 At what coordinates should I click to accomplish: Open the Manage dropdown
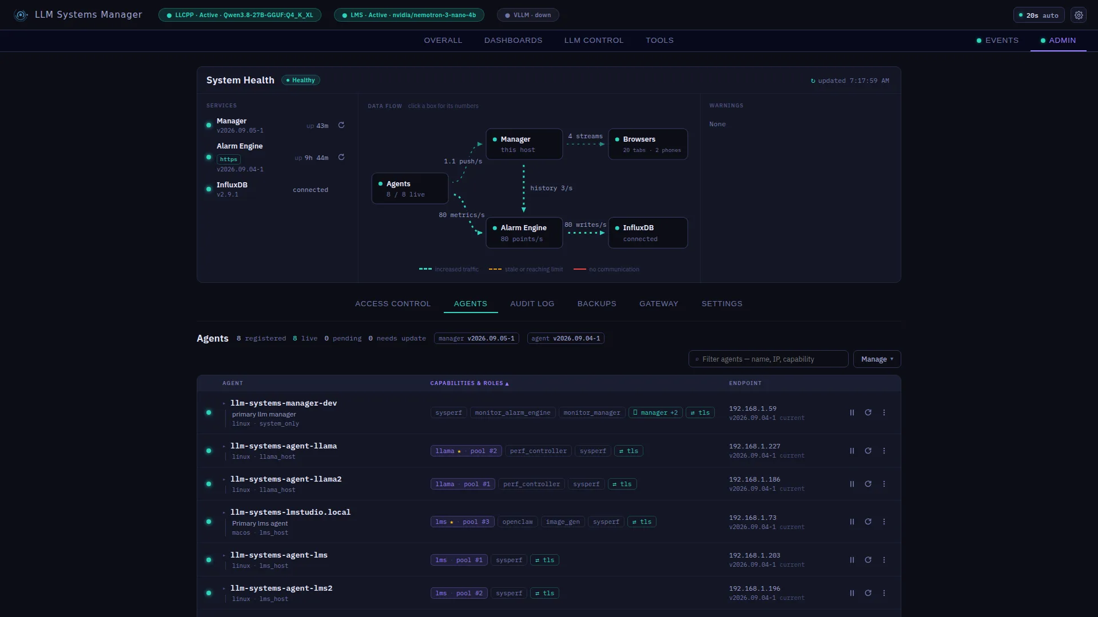[877, 359]
